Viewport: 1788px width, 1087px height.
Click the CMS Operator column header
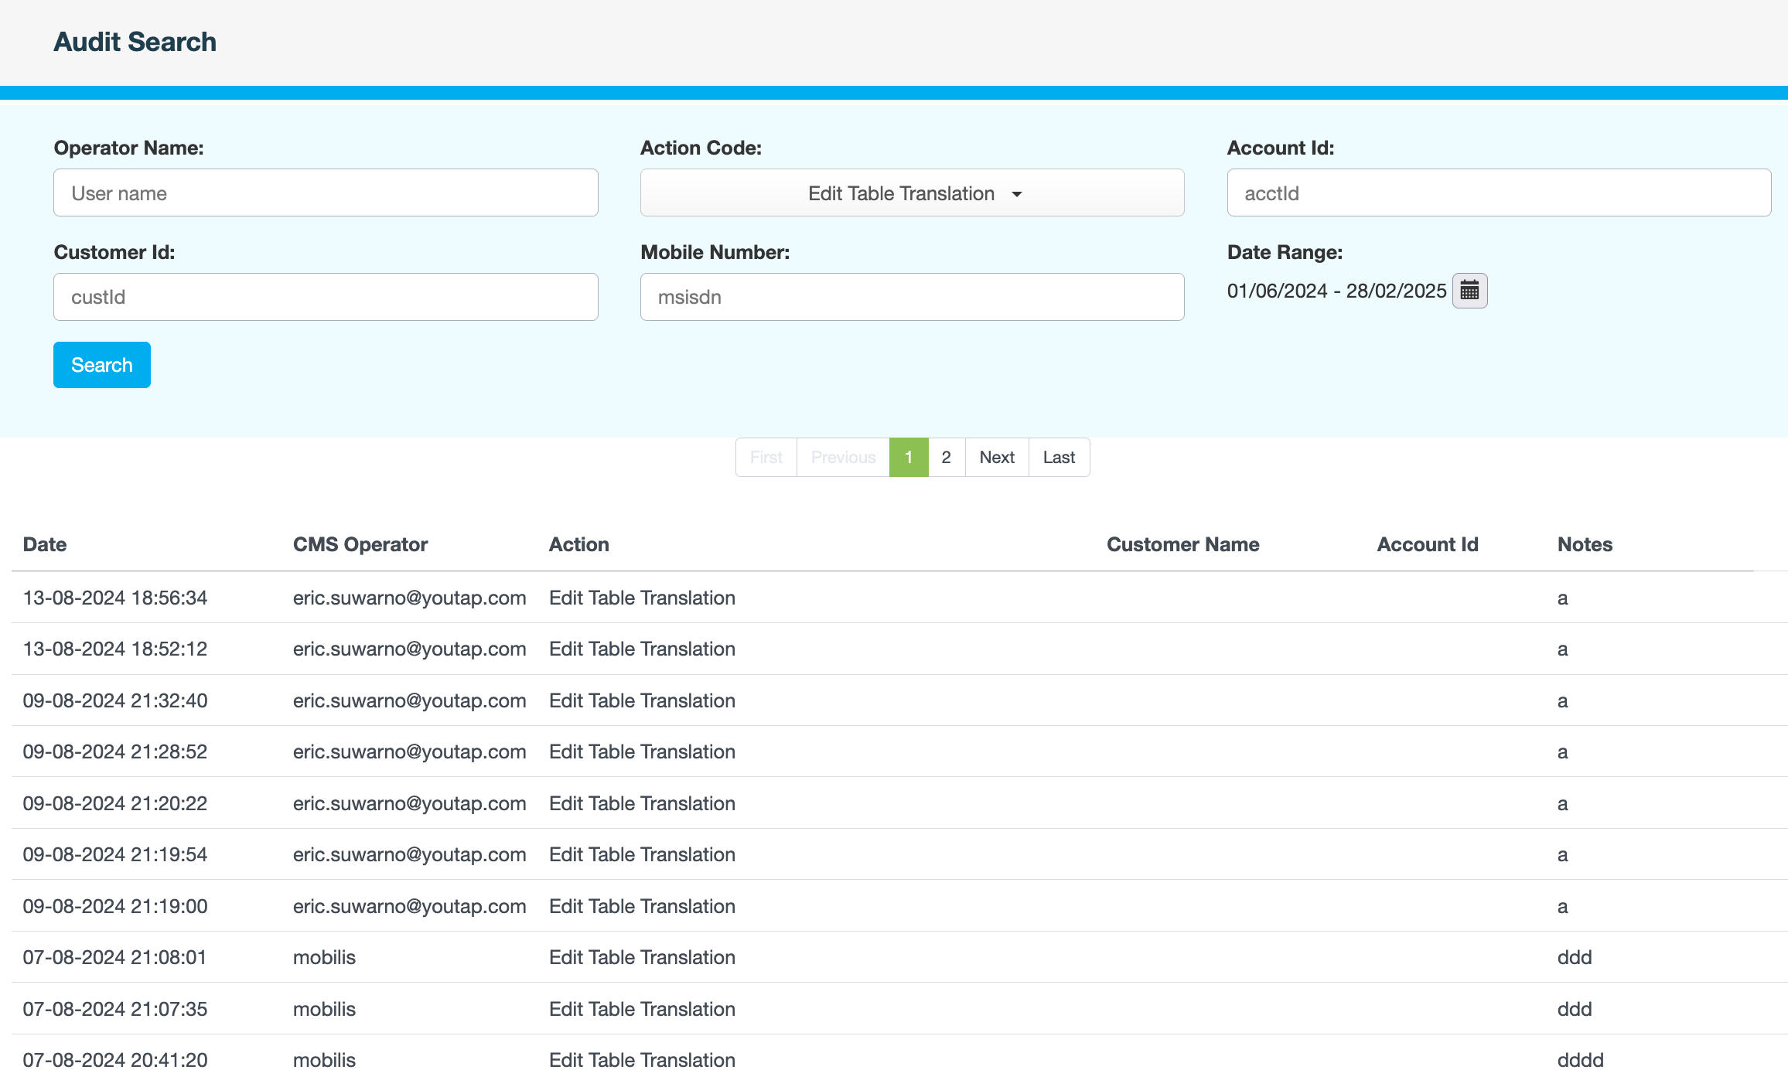360,544
